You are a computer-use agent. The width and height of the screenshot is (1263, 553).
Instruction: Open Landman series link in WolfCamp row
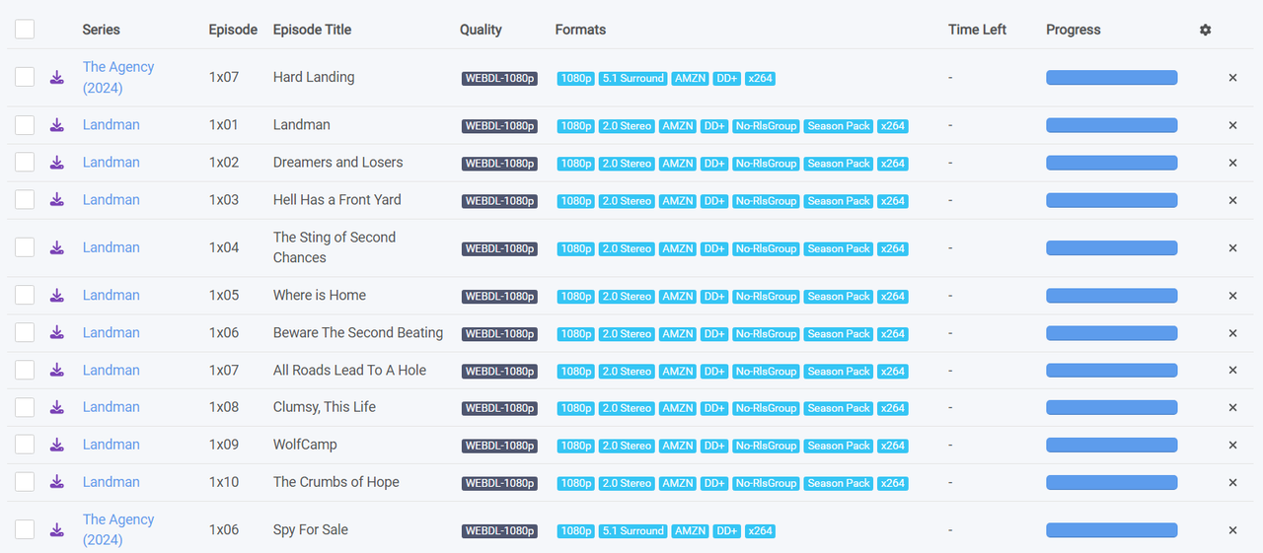coord(111,445)
